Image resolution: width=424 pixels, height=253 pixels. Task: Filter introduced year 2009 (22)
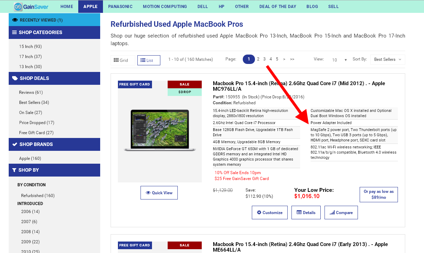[30, 242]
